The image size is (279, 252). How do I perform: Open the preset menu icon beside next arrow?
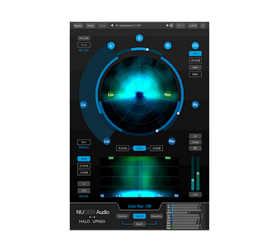click(171, 25)
